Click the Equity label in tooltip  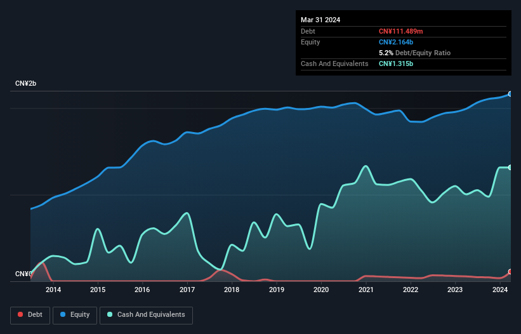coord(310,42)
